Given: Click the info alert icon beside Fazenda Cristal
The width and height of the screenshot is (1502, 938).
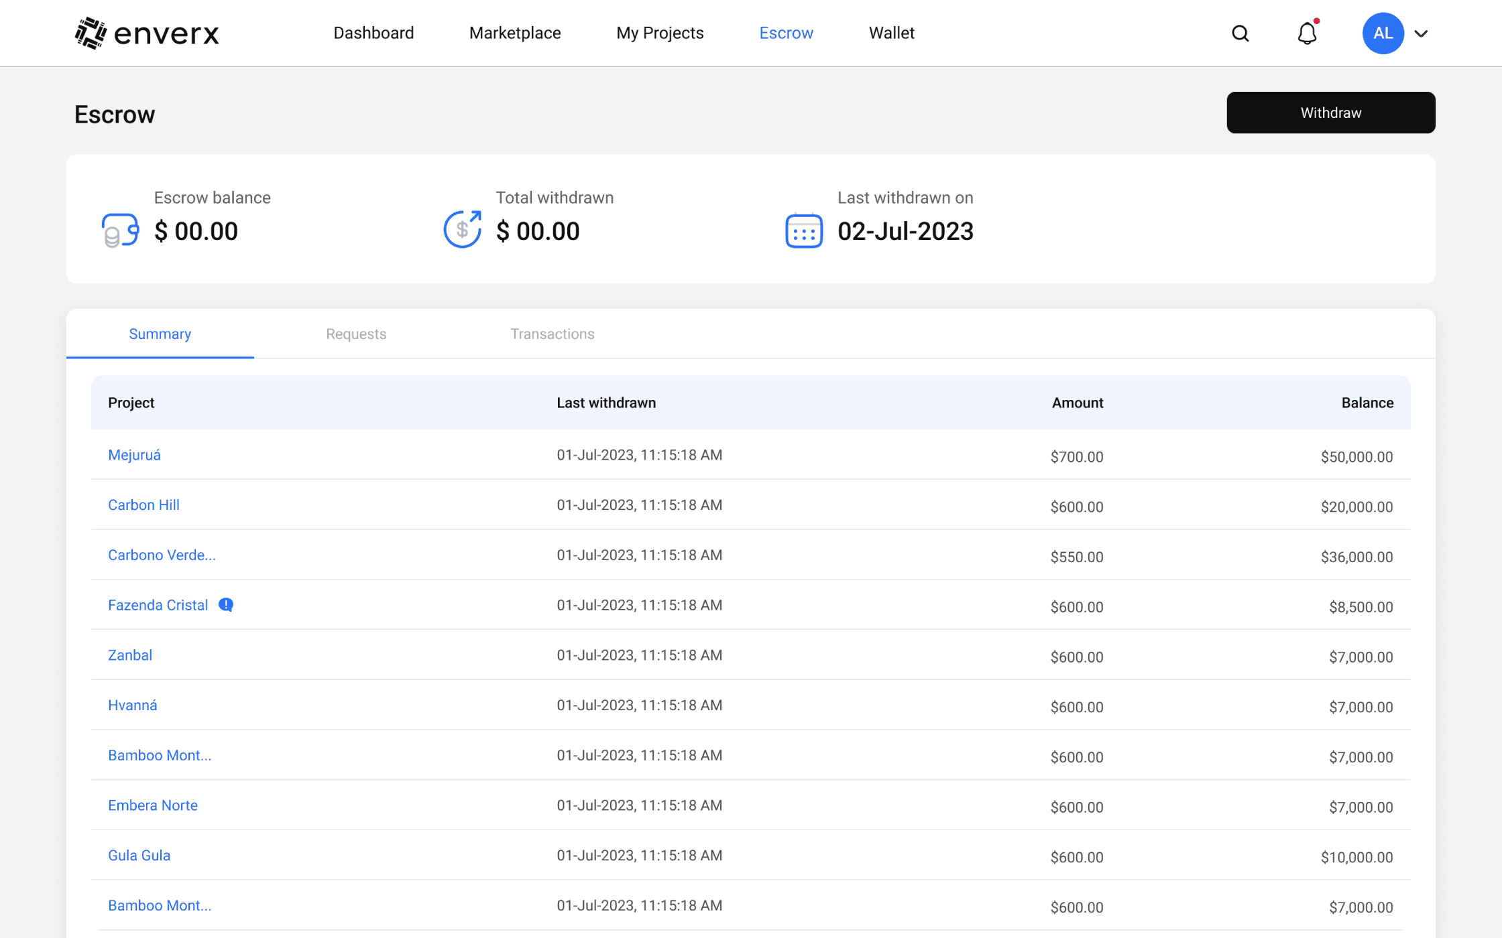Looking at the screenshot, I should click(226, 605).
